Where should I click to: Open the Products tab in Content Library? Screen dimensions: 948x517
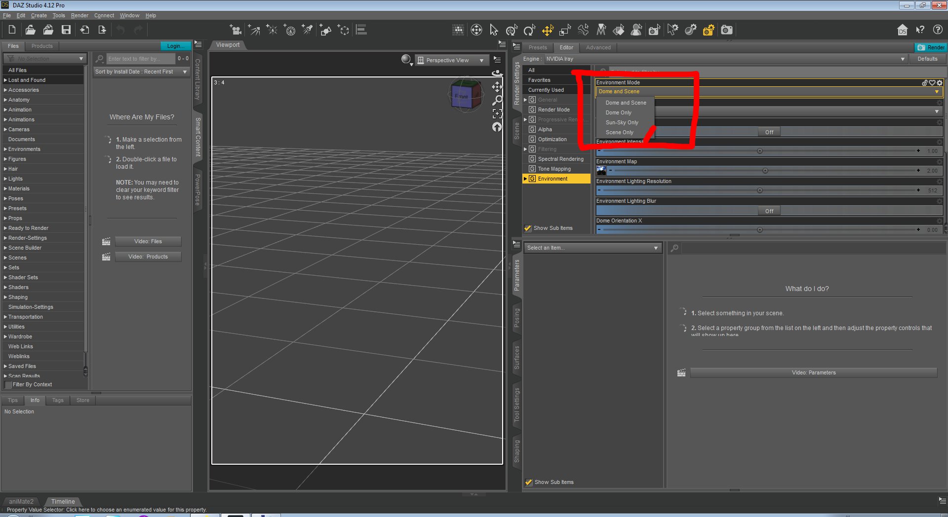[x=42, y=46]
